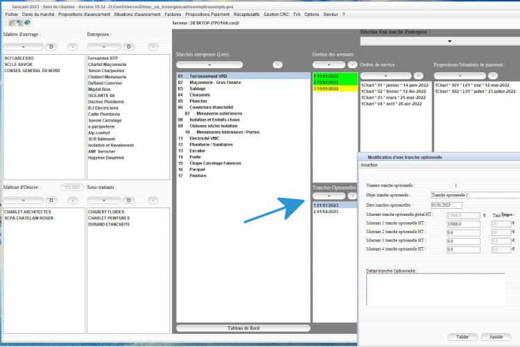The height and width of the screenshot is (347, 520).
Task: Select tranche optionnelle 2 01/02/2023
Action: (x=336, y=212)
